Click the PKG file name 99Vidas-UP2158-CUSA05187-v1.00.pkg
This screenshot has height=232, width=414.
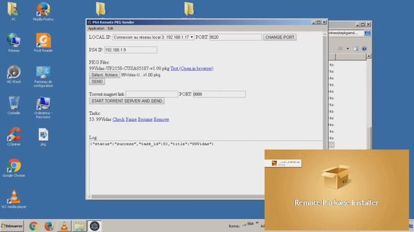(129, 68)
